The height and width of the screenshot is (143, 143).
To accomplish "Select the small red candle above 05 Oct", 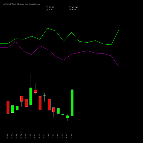I will pyautogui.click(x=35, y=91).
